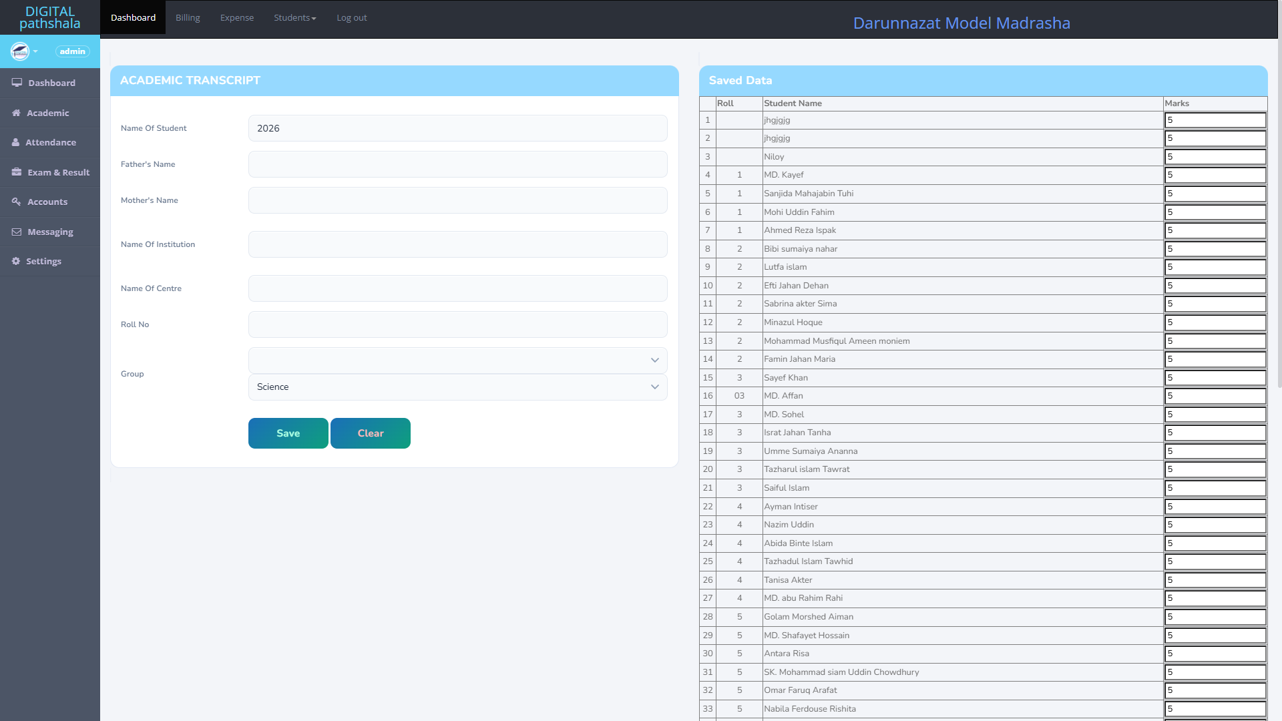This screenshot has height=721, width=1282.
Task: Click the admin profile avatar icon
Action: pos(20,51)
